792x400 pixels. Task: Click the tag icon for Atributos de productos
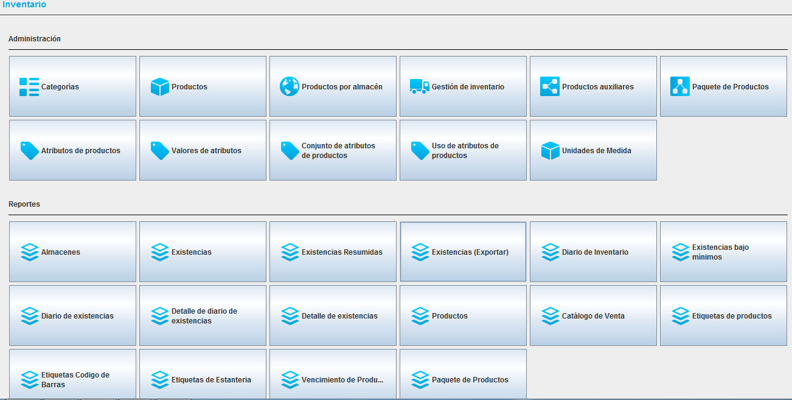coord(29,151)
